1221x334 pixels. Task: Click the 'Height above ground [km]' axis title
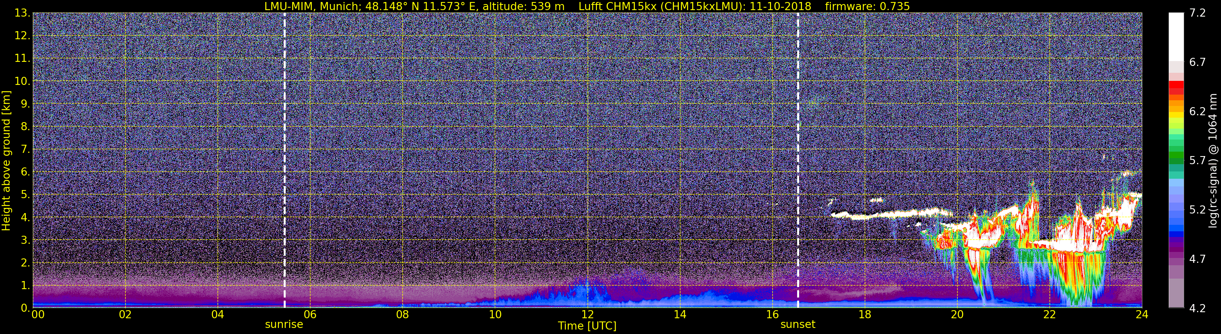6,161
